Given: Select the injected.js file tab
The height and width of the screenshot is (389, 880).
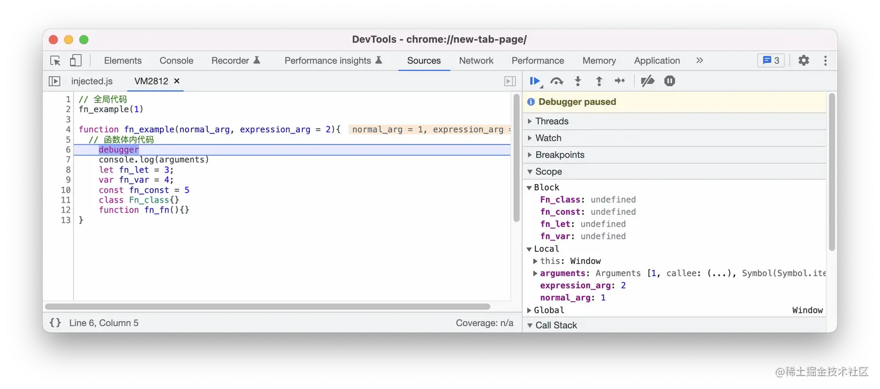Looking at the screenshot, I should pyautogui.click(x=92, y=82).
